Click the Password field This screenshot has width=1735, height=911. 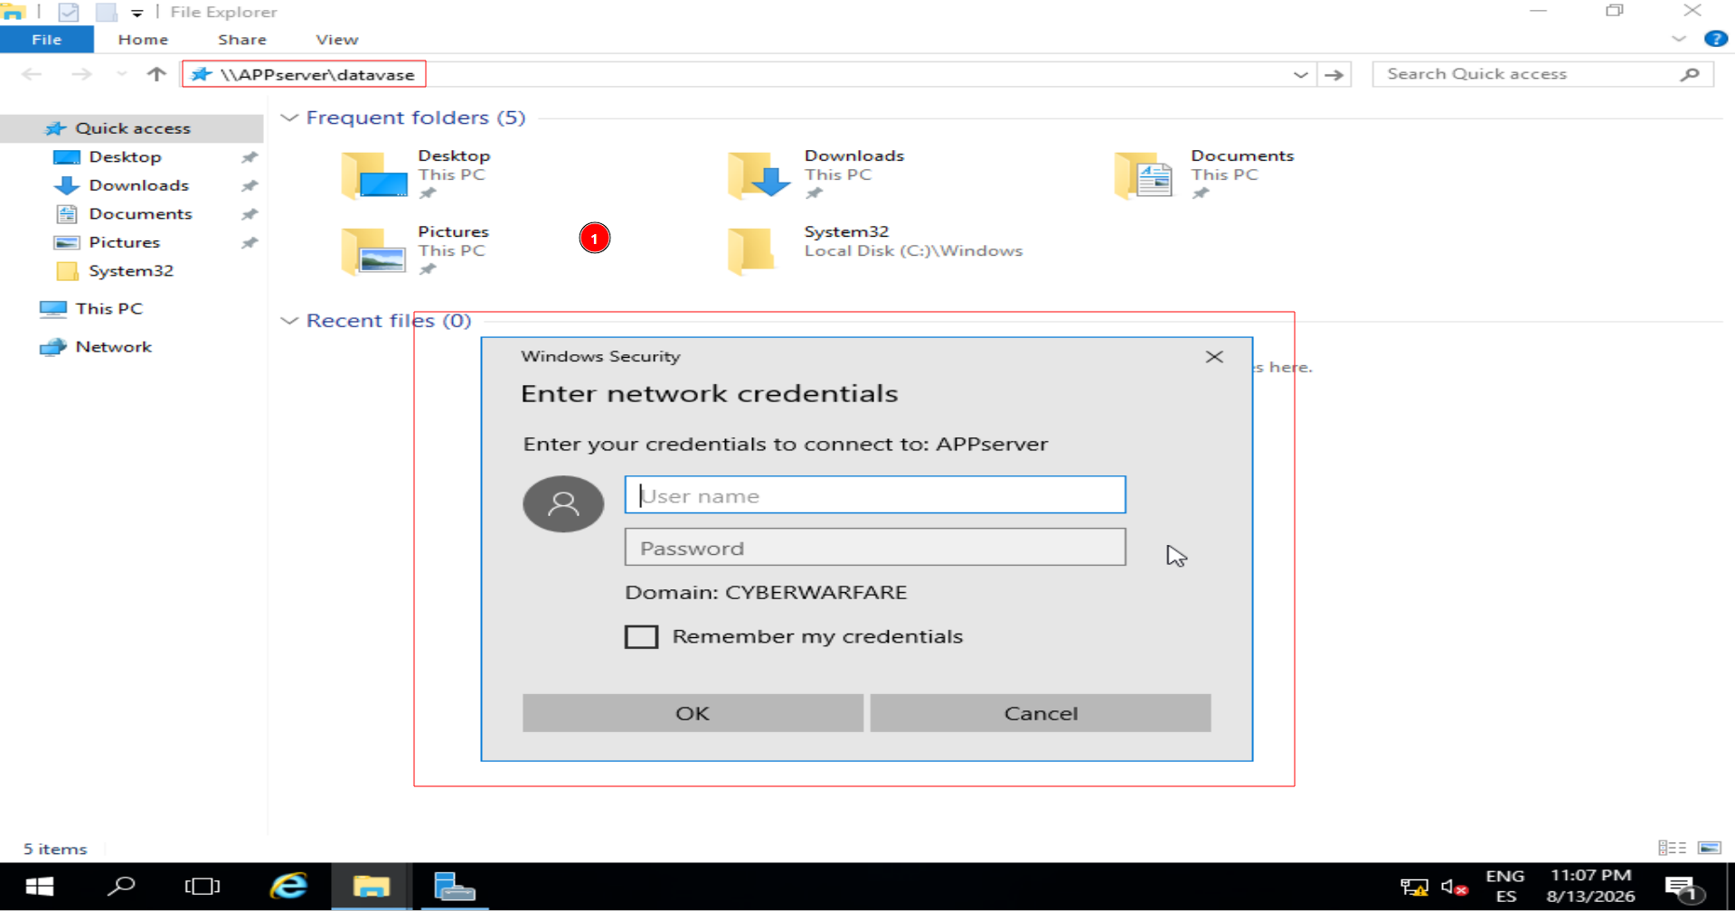[x=875, y=548]
